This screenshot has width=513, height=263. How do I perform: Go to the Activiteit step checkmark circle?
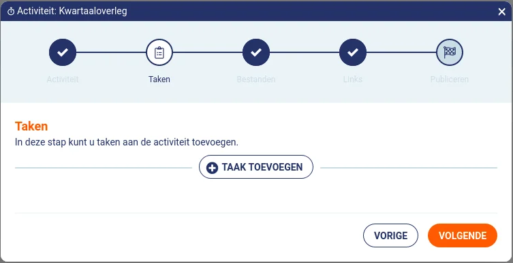point(63,52)
